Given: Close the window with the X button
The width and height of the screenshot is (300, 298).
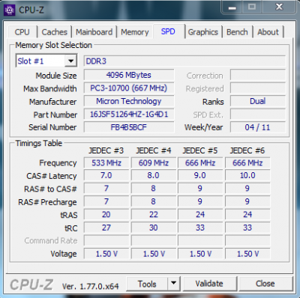Looking at the screenshot, I should click(x=279, y=7).
